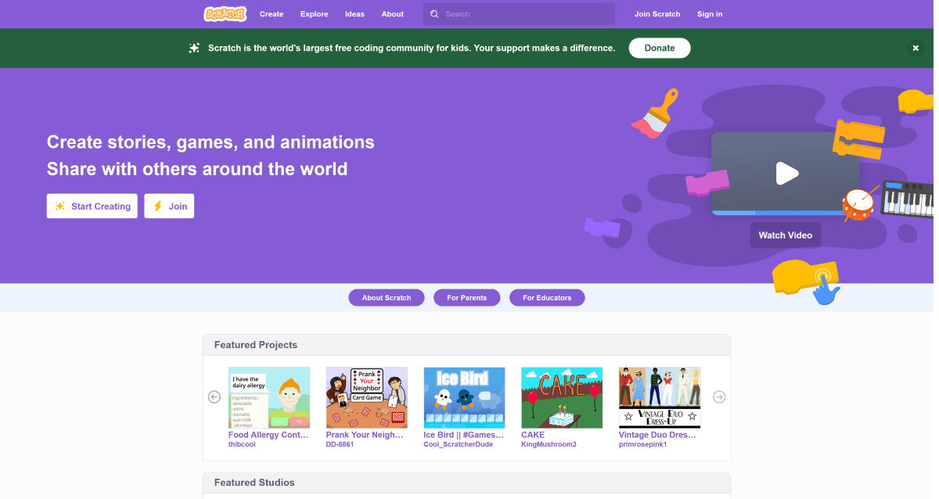Viewport: 939px width, 499px height.
Task: Open the CAKE project thumbnail
Action: tap(562, 397)
